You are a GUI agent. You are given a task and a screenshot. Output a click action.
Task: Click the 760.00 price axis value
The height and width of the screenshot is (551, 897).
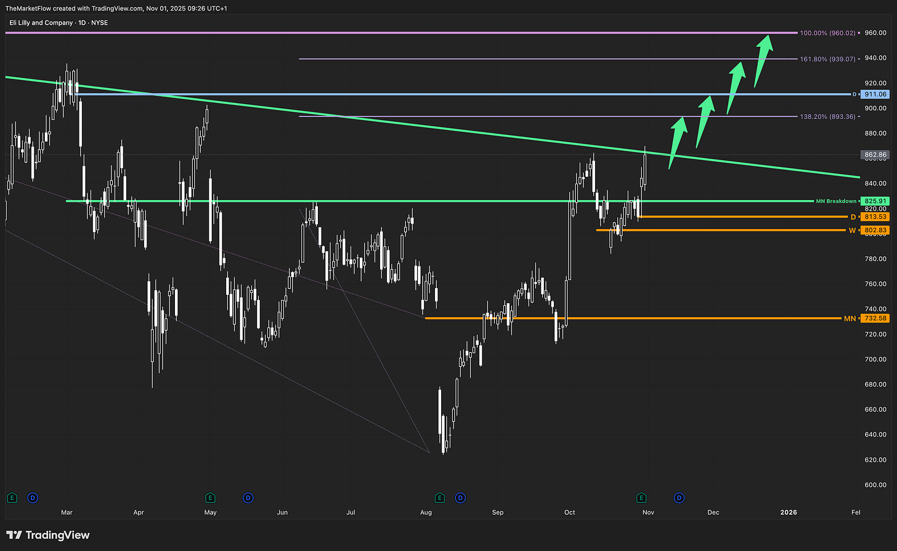[x=875, y=284]
